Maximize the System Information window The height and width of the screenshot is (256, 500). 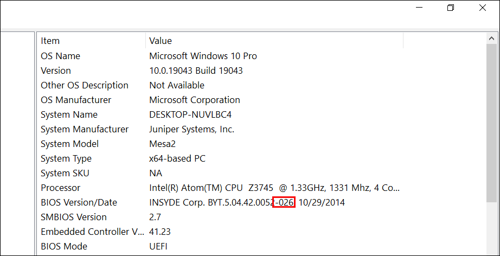[x=450, y=8]
